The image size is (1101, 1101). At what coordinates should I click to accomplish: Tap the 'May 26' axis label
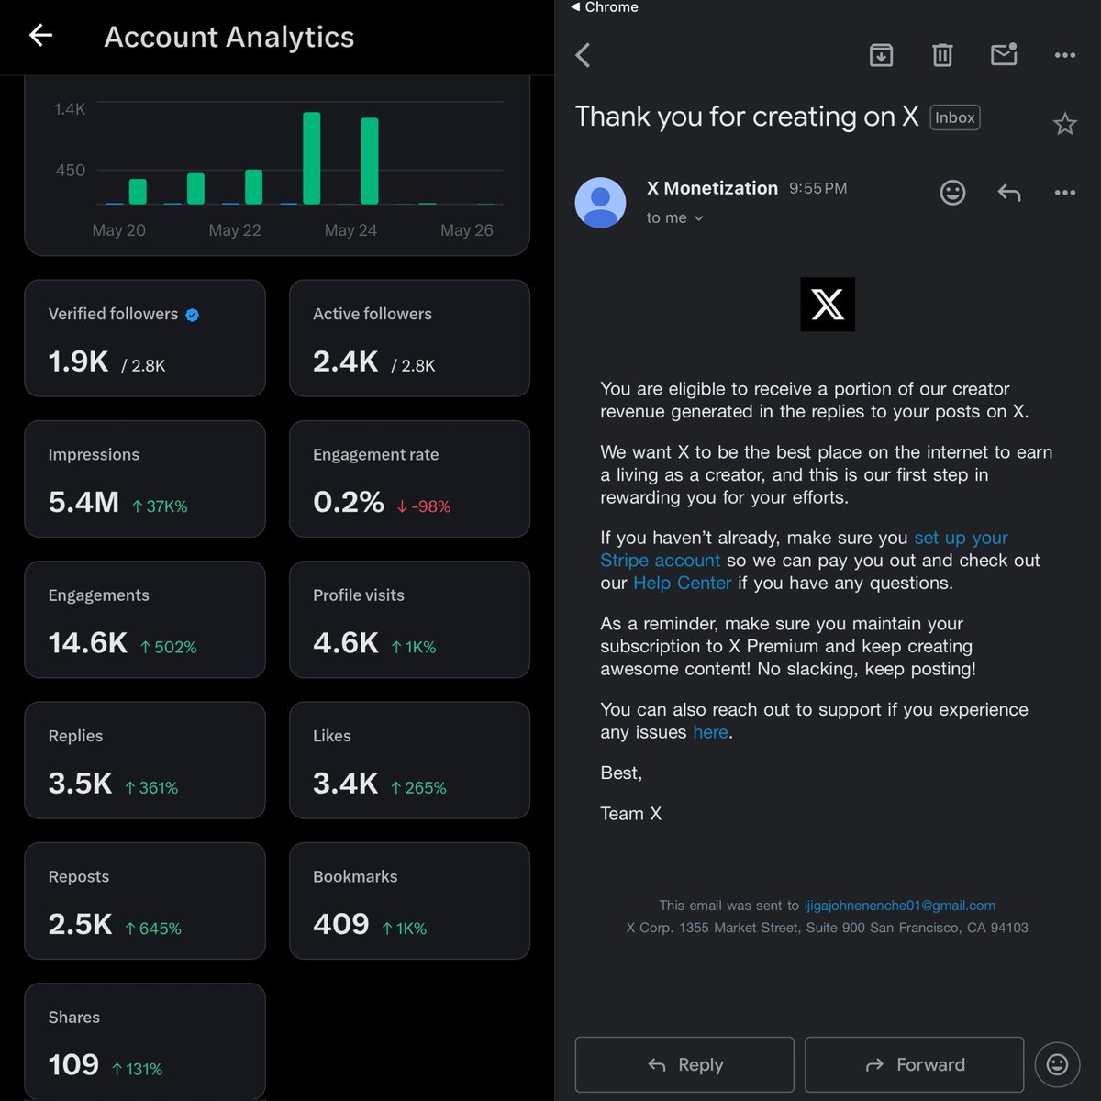(x=467, y=230)
